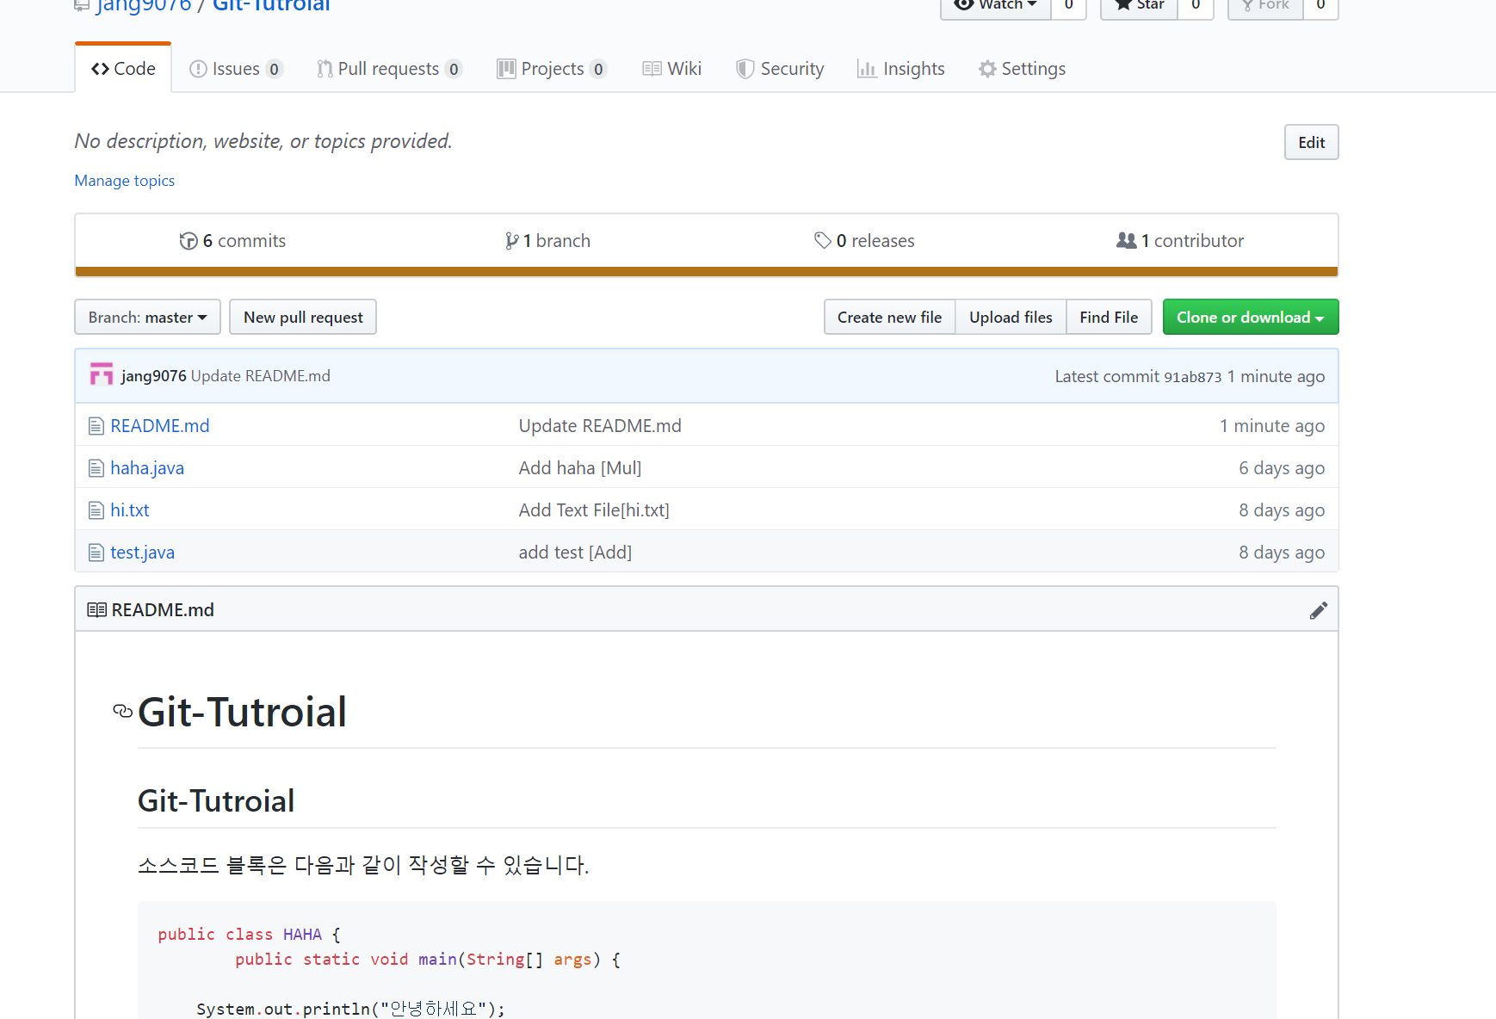Click the README book icon in header
Viewport: 1496px width, 1019px height.
[x=97, y=610]
